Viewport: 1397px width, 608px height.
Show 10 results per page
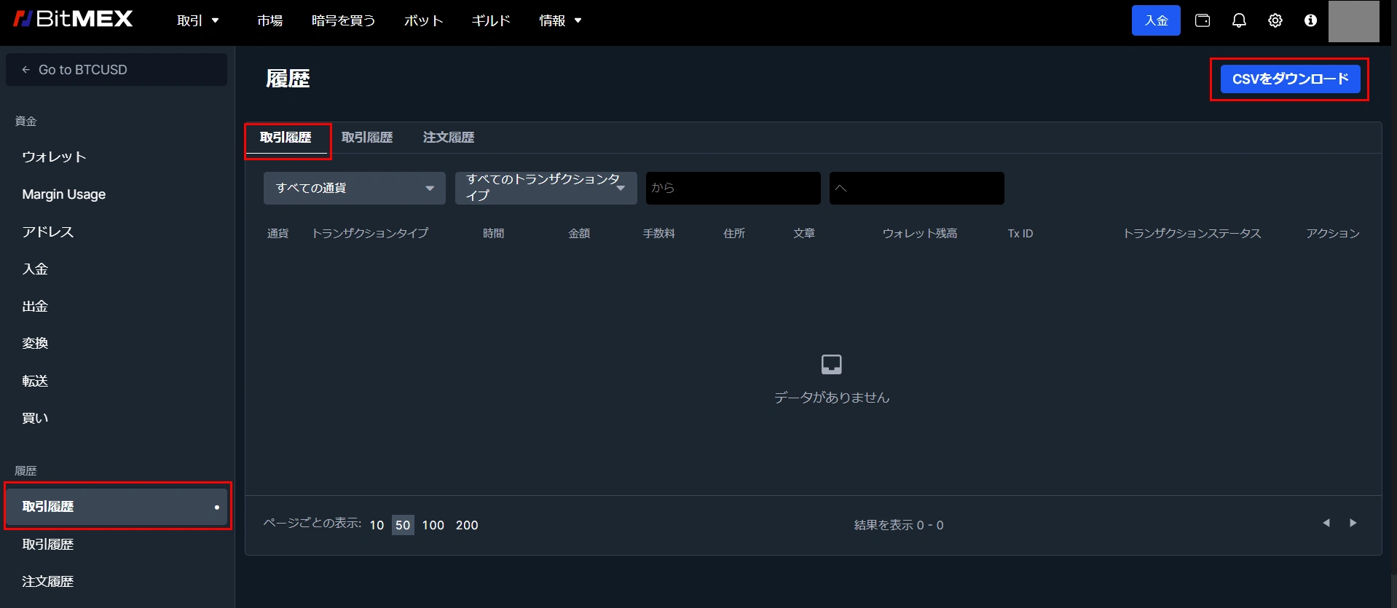tap(377, 525)
